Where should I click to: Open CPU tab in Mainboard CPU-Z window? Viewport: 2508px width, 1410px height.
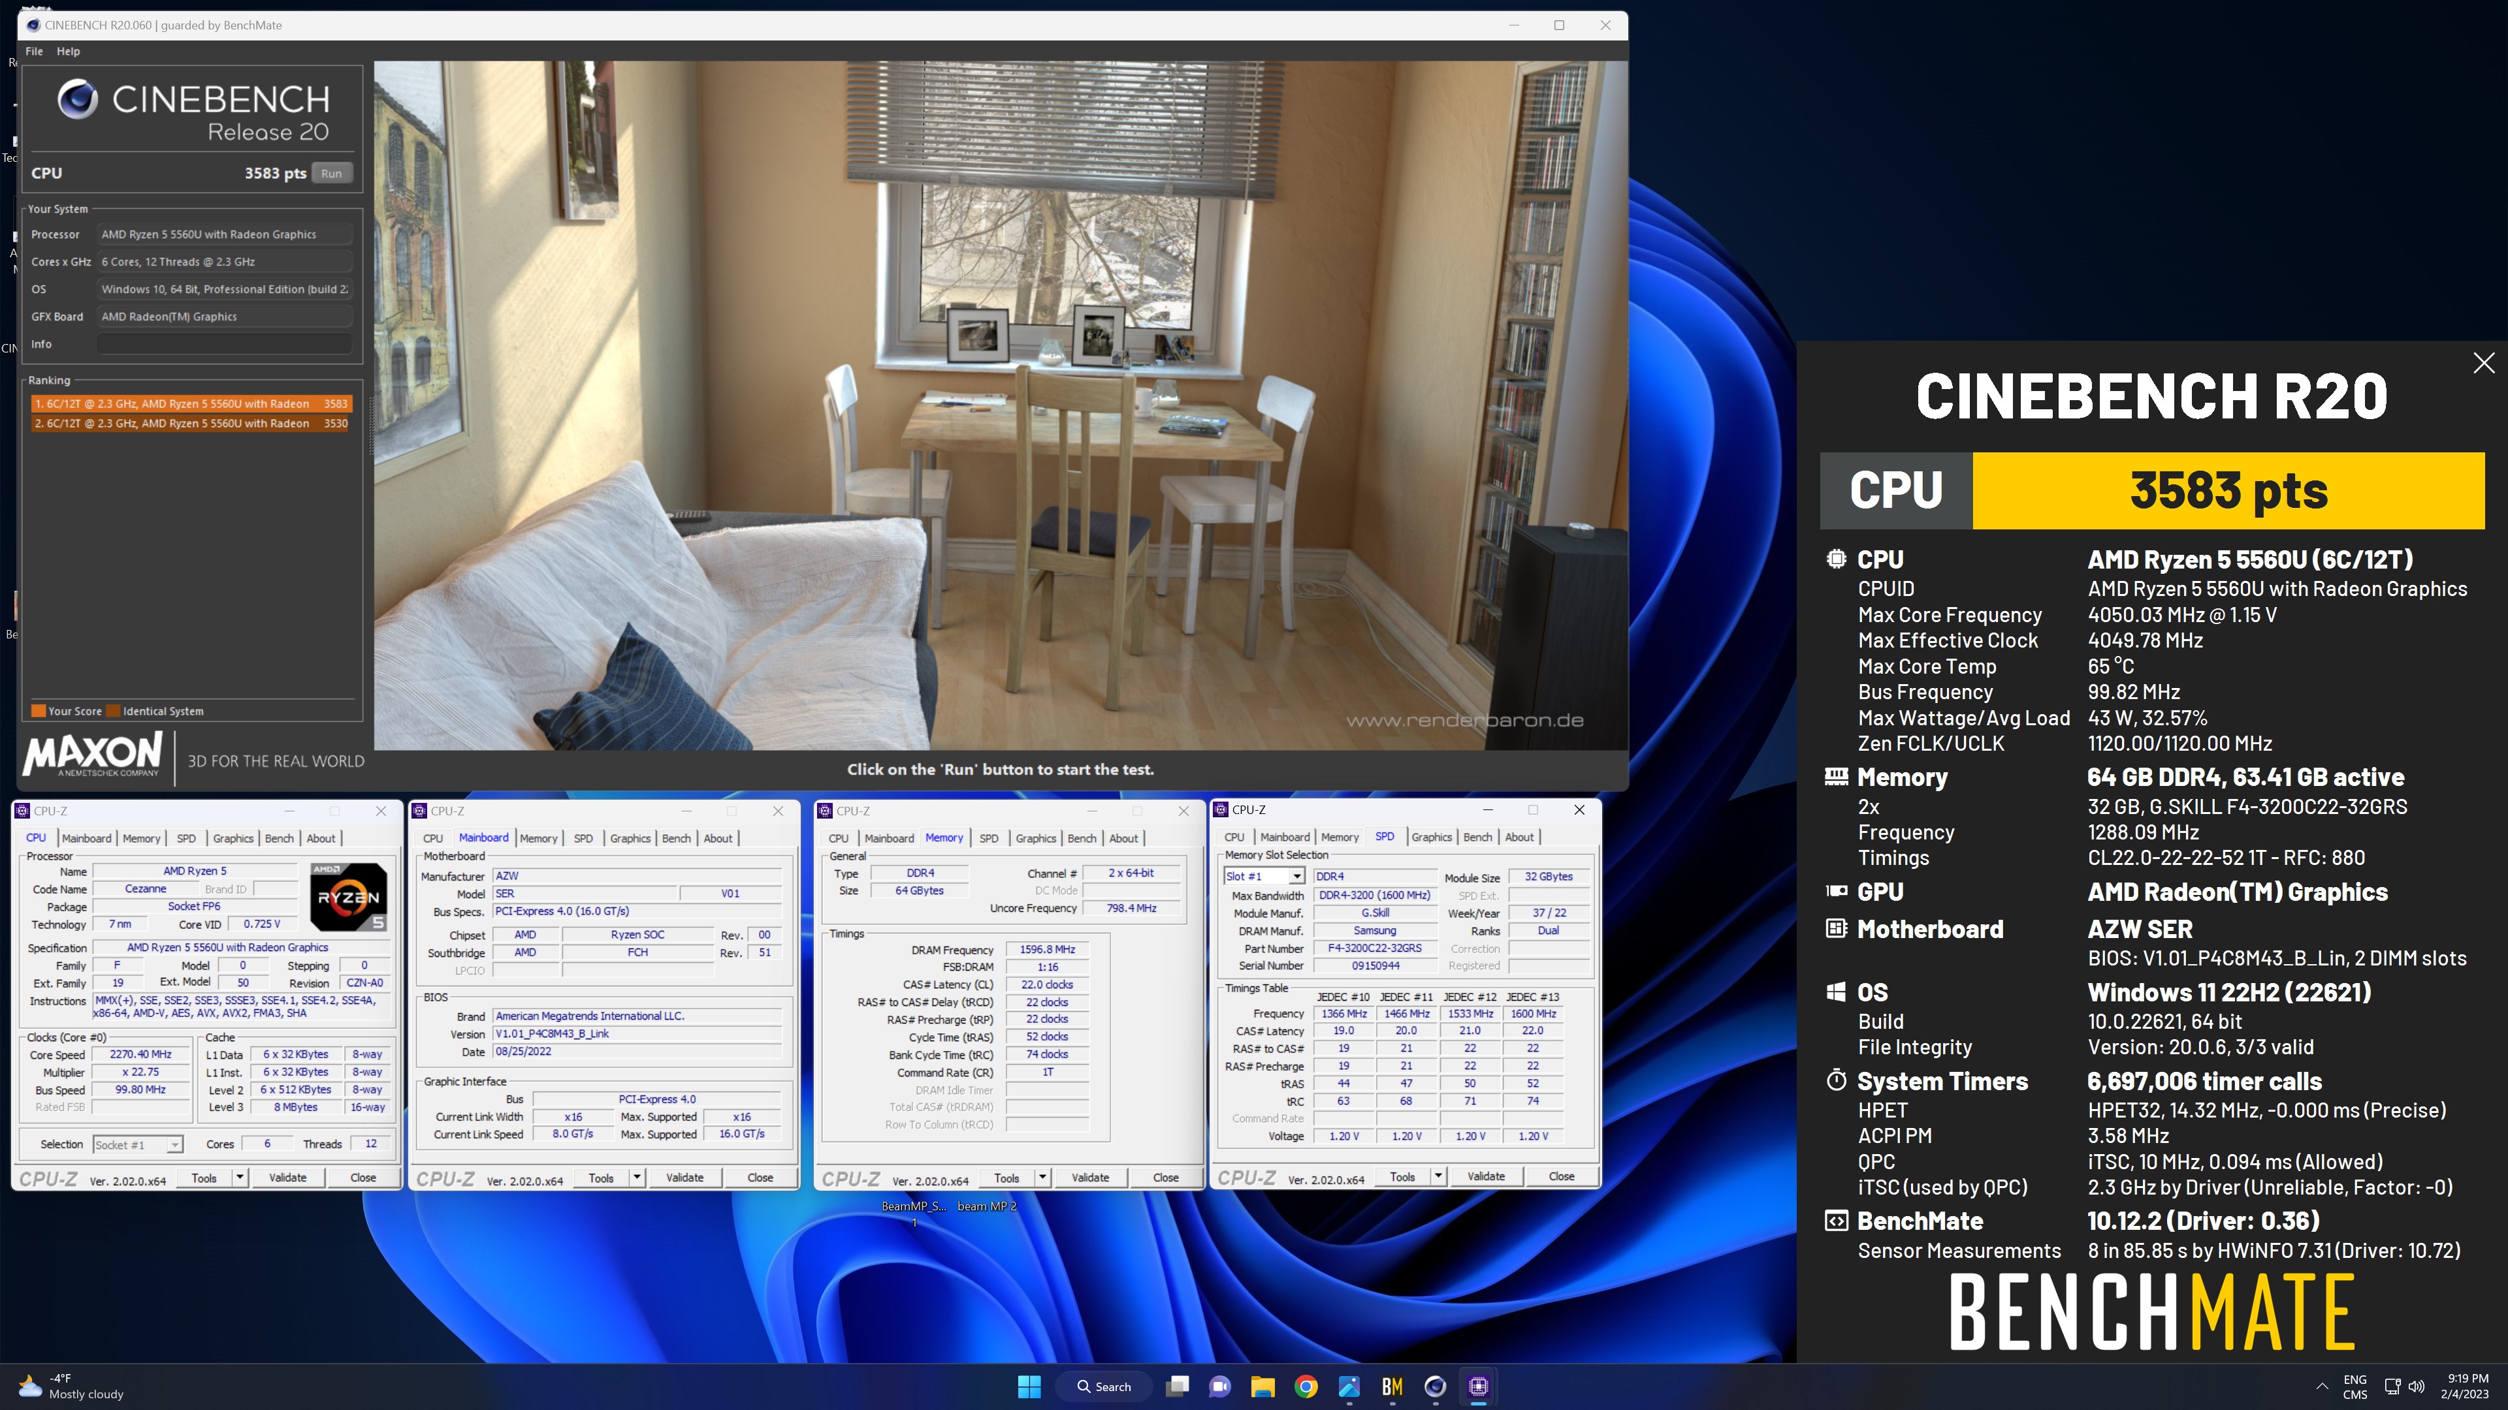(x=433, y=838)
